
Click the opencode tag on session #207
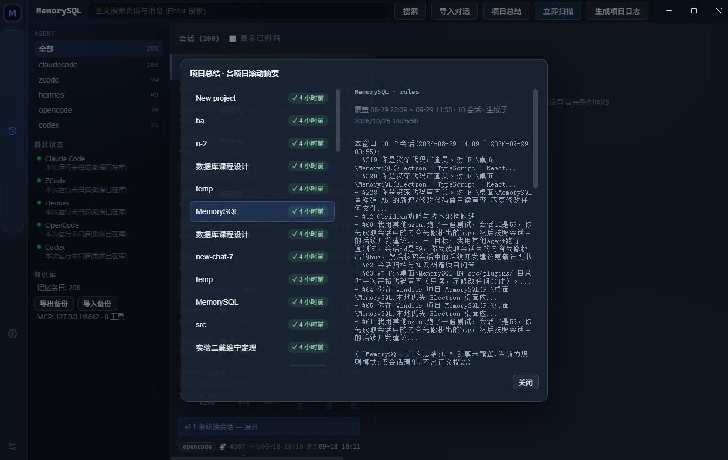click(197, 447)
